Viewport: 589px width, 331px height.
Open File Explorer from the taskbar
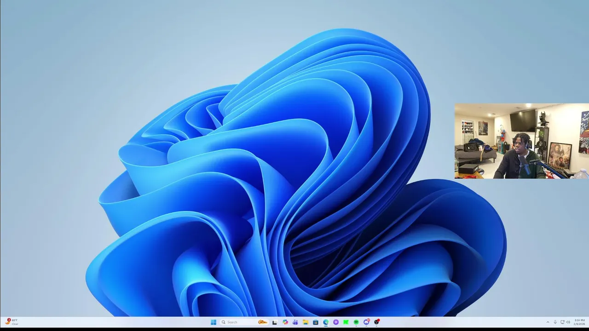click(306, 322)
